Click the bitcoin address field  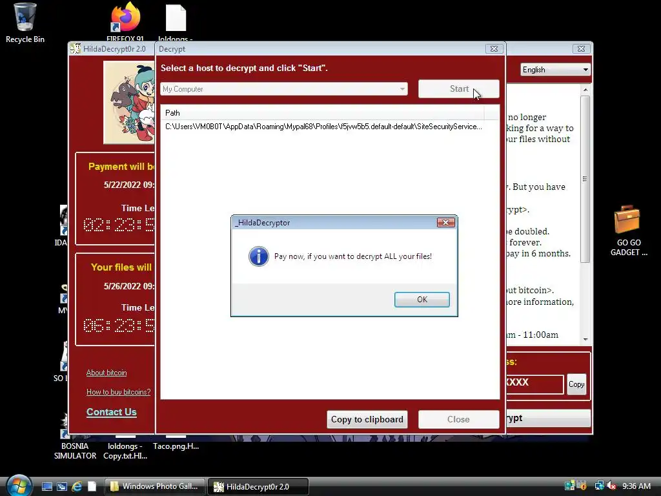click(x=534, y=384)
